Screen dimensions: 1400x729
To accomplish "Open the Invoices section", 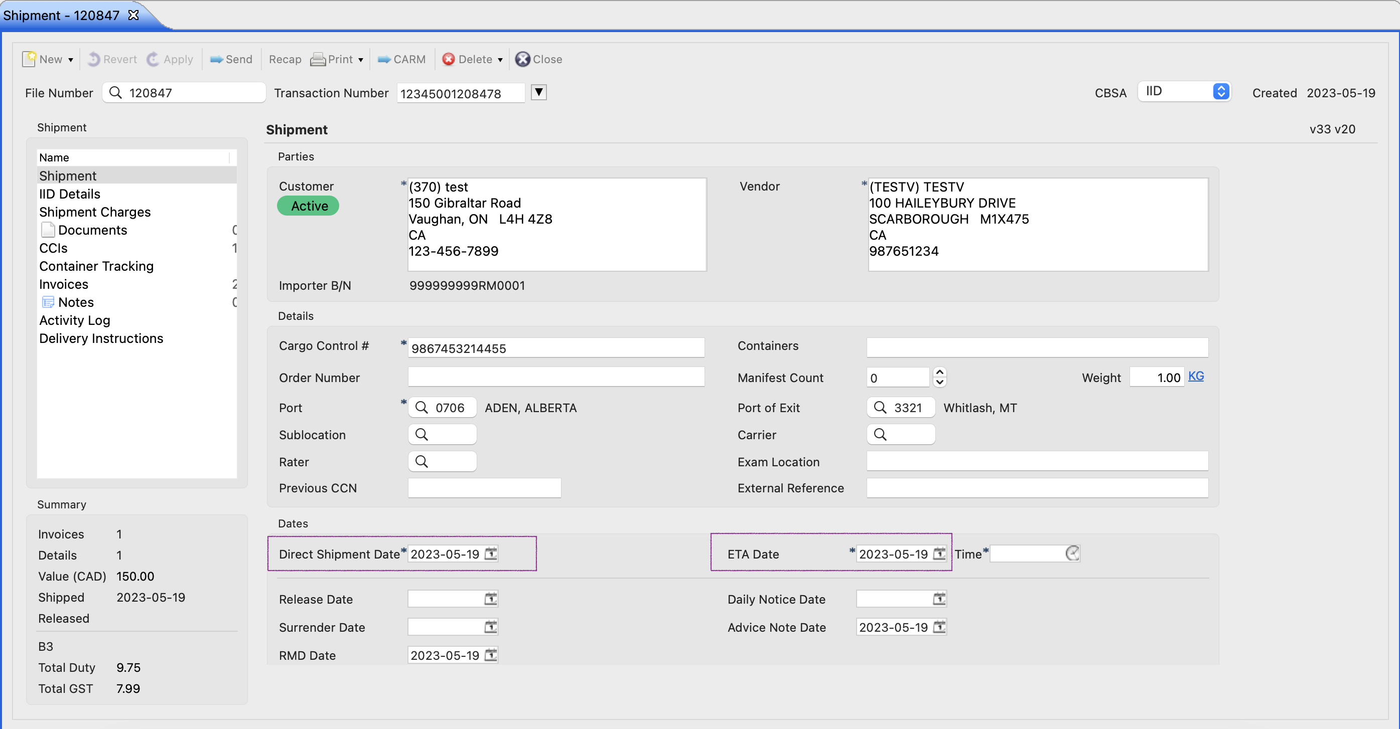I will 136,284.
